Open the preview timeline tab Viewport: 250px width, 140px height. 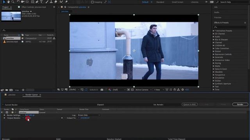click(12, 95)
